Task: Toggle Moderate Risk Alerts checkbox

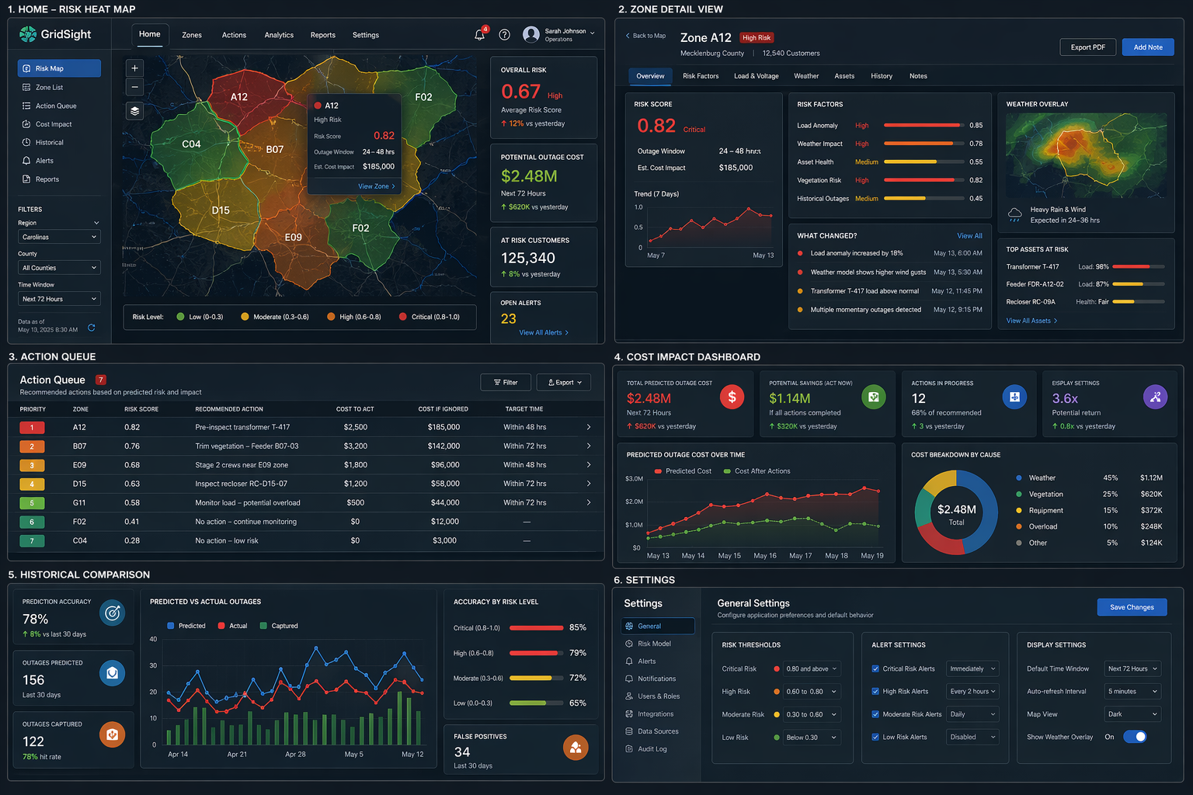Action: (875, 714)
